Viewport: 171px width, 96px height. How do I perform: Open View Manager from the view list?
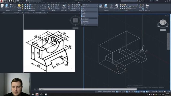coord(85,25)
